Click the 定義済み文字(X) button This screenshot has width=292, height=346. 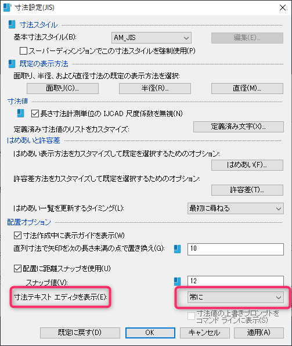pyautogui.click(x=239, y=127)
